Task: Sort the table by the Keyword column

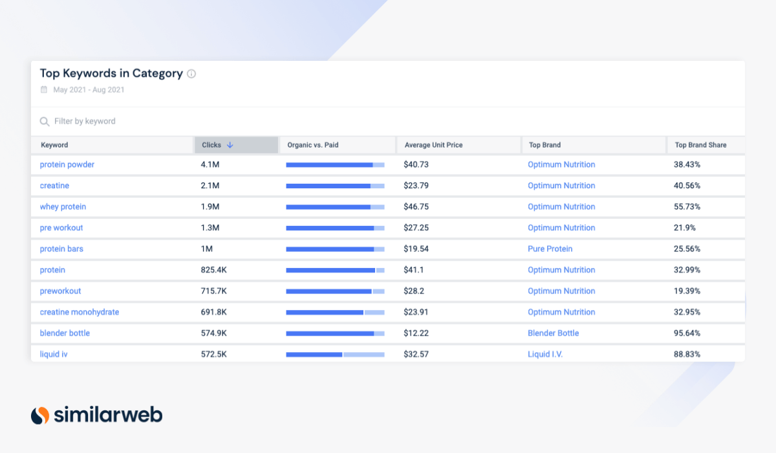Action: [54, 145]
